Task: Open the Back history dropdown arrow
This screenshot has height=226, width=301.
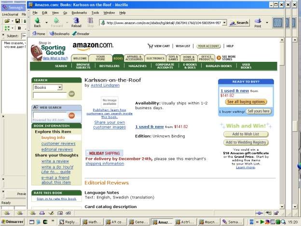Action: point(46,23)
